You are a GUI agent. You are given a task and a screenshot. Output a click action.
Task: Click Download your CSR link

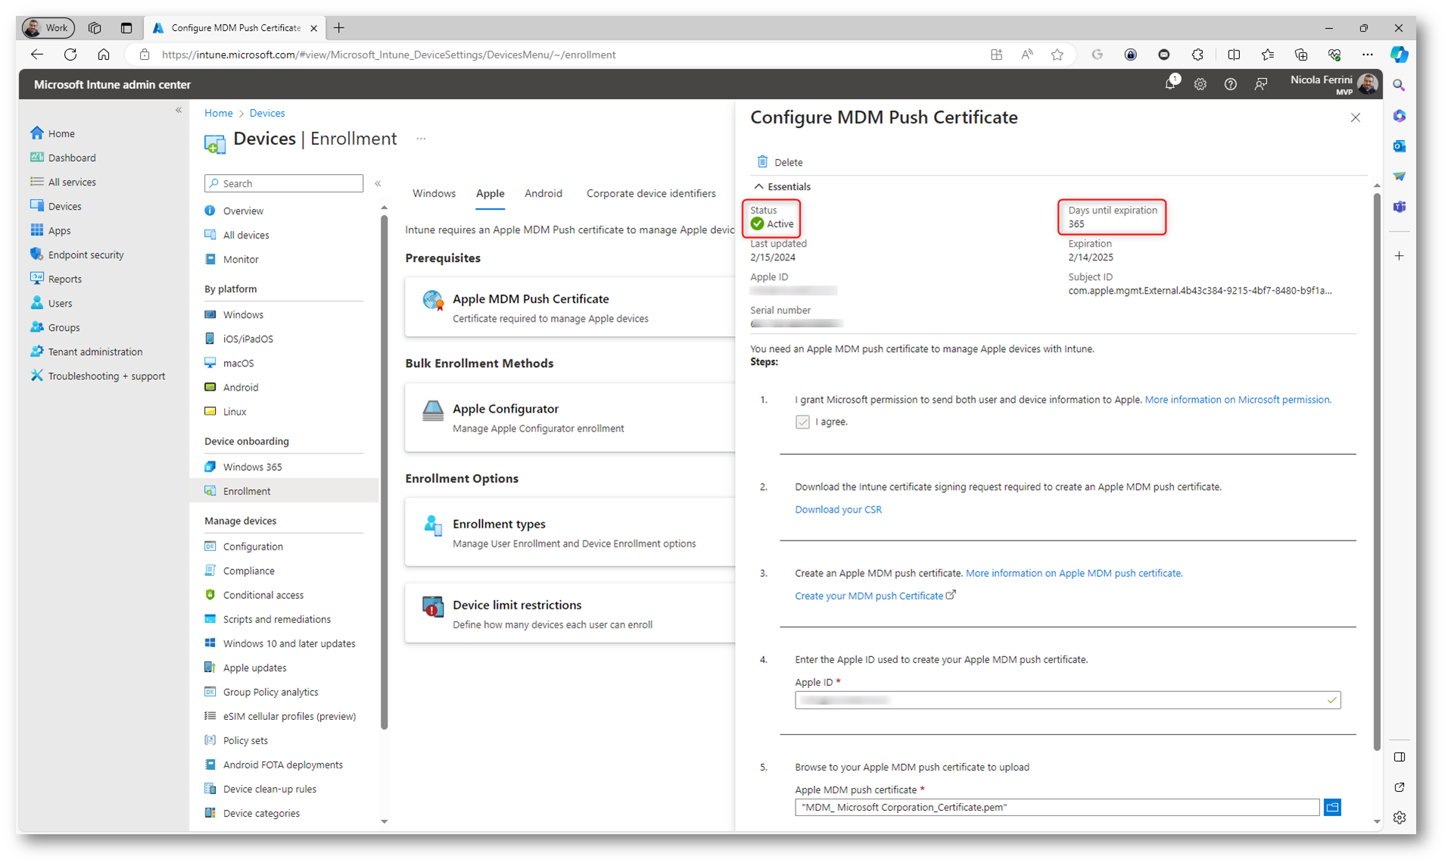point(838,509)
